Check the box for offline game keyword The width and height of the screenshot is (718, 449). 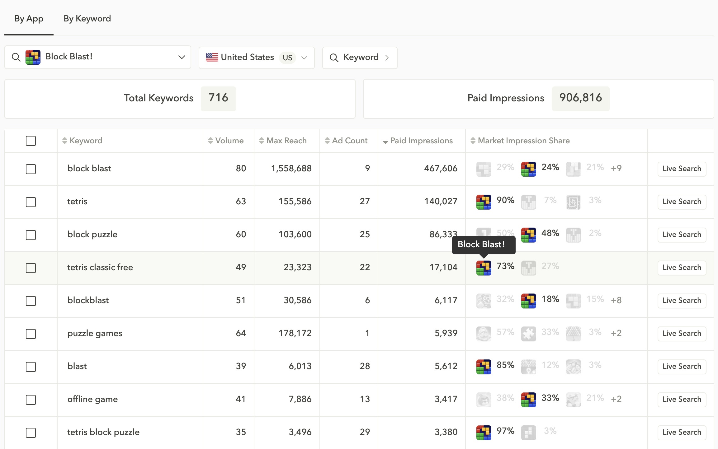[x=31, y=400]
